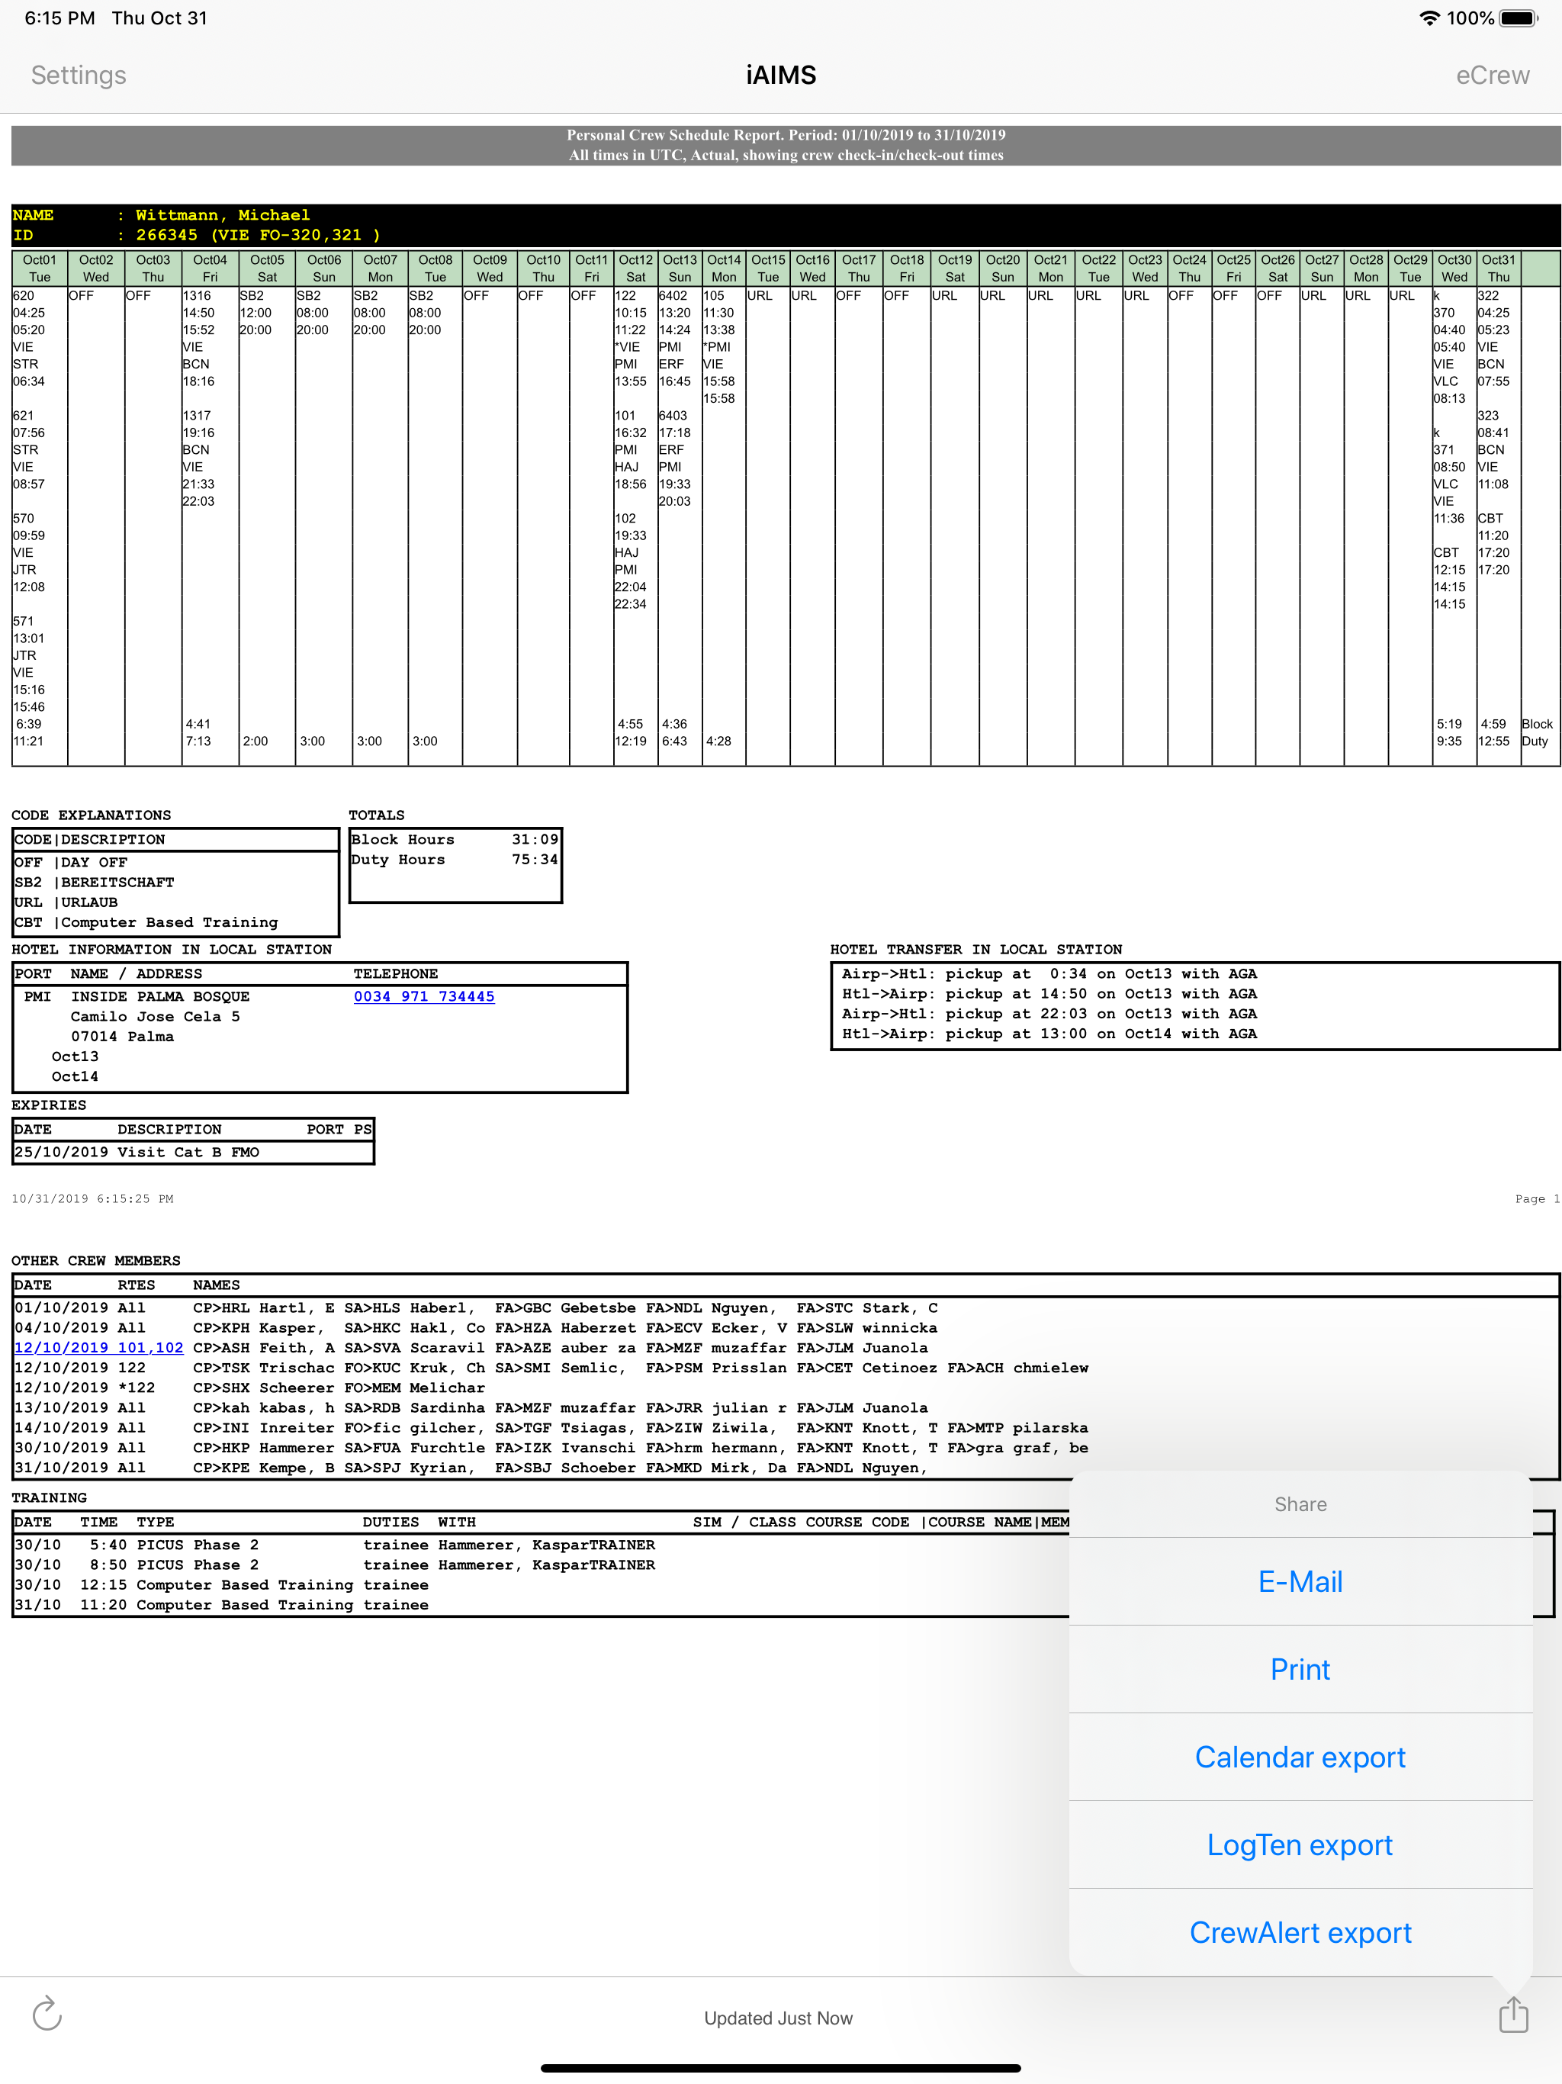Image resolution: width=1562 pixels, height=2084 pixels.
Task: Tap the Oct13 Sun column header
Action: point(680,269)
